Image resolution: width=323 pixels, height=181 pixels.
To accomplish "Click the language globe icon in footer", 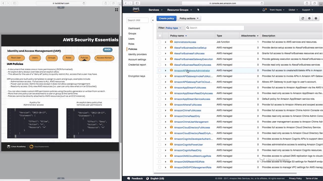I will pyautogui.click(x=148, y=178).
